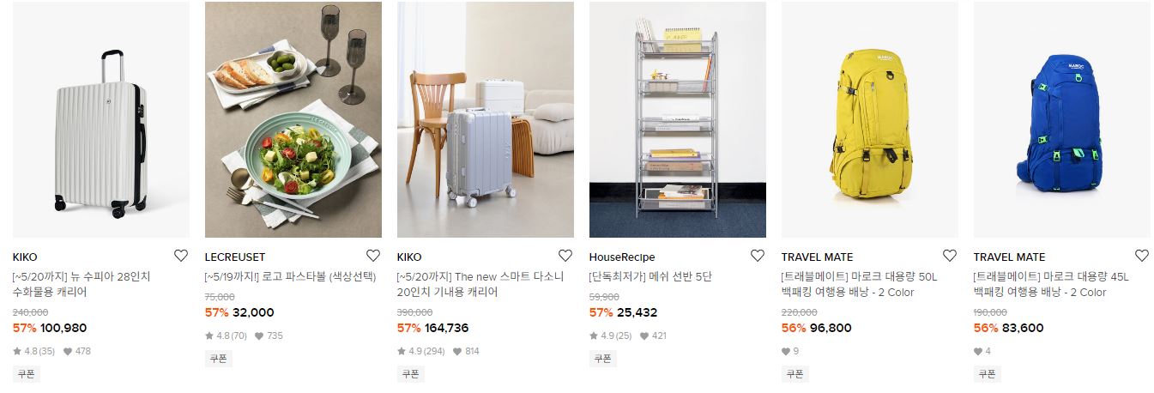Open the salad bowl product photo

tap(293, 119)
